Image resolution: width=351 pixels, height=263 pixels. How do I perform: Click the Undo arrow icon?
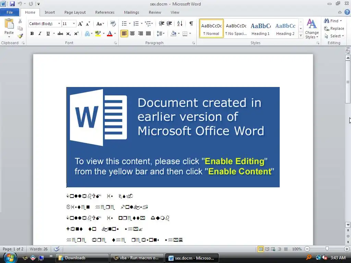(20, 4)
